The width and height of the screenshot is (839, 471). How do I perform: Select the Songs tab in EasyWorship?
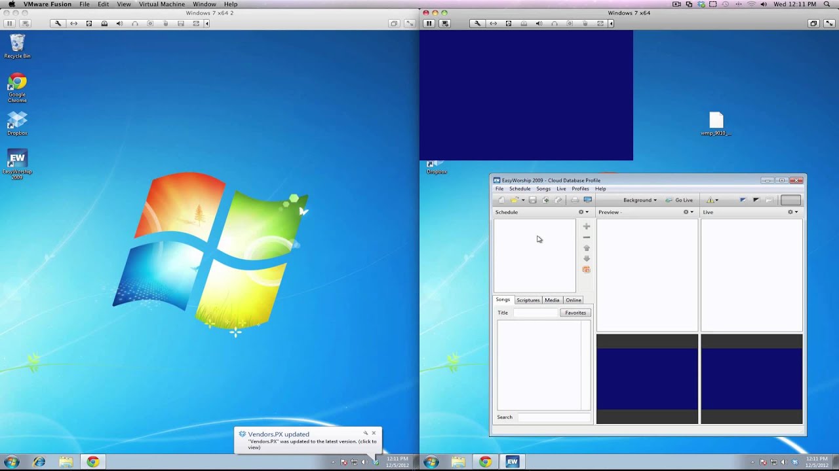tap(503, 300)
